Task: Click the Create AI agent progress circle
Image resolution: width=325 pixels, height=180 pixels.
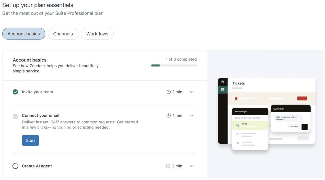Action: (15, 166)
